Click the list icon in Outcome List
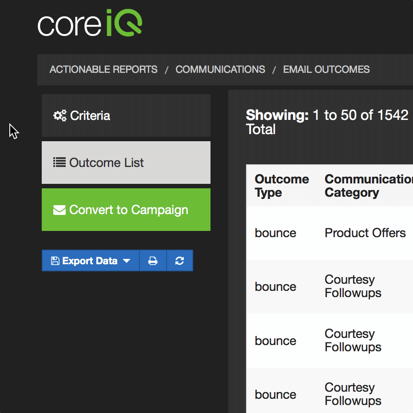The height and width of the screenshot is (413, 413). point(59,163)
